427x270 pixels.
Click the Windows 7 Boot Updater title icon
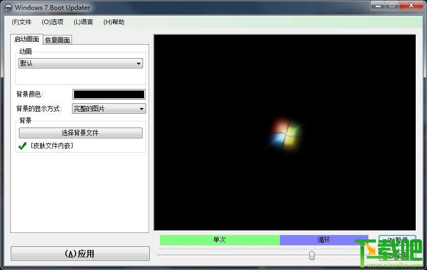[8, 8]
